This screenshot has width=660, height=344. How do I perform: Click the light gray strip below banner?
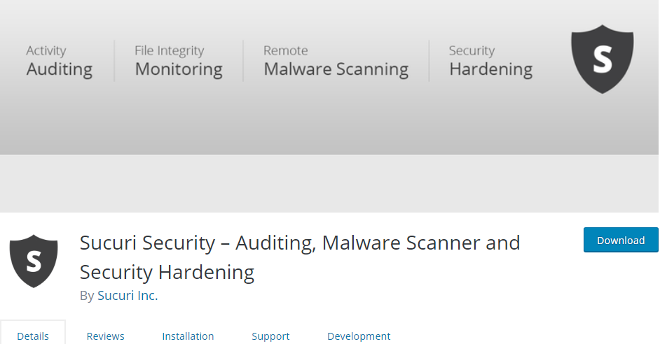(x=329, y=184)
